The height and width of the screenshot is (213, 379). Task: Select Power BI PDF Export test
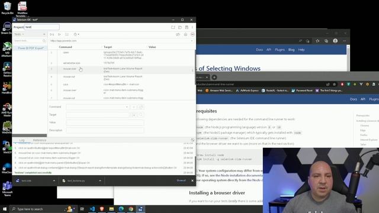(x=30, y=49)
